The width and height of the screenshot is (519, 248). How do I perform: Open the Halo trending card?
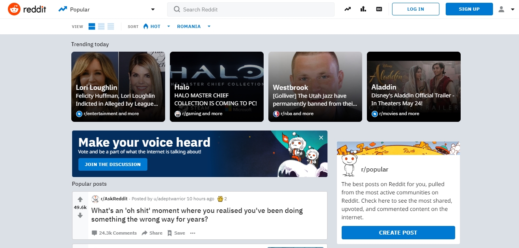tap(217, 87)
